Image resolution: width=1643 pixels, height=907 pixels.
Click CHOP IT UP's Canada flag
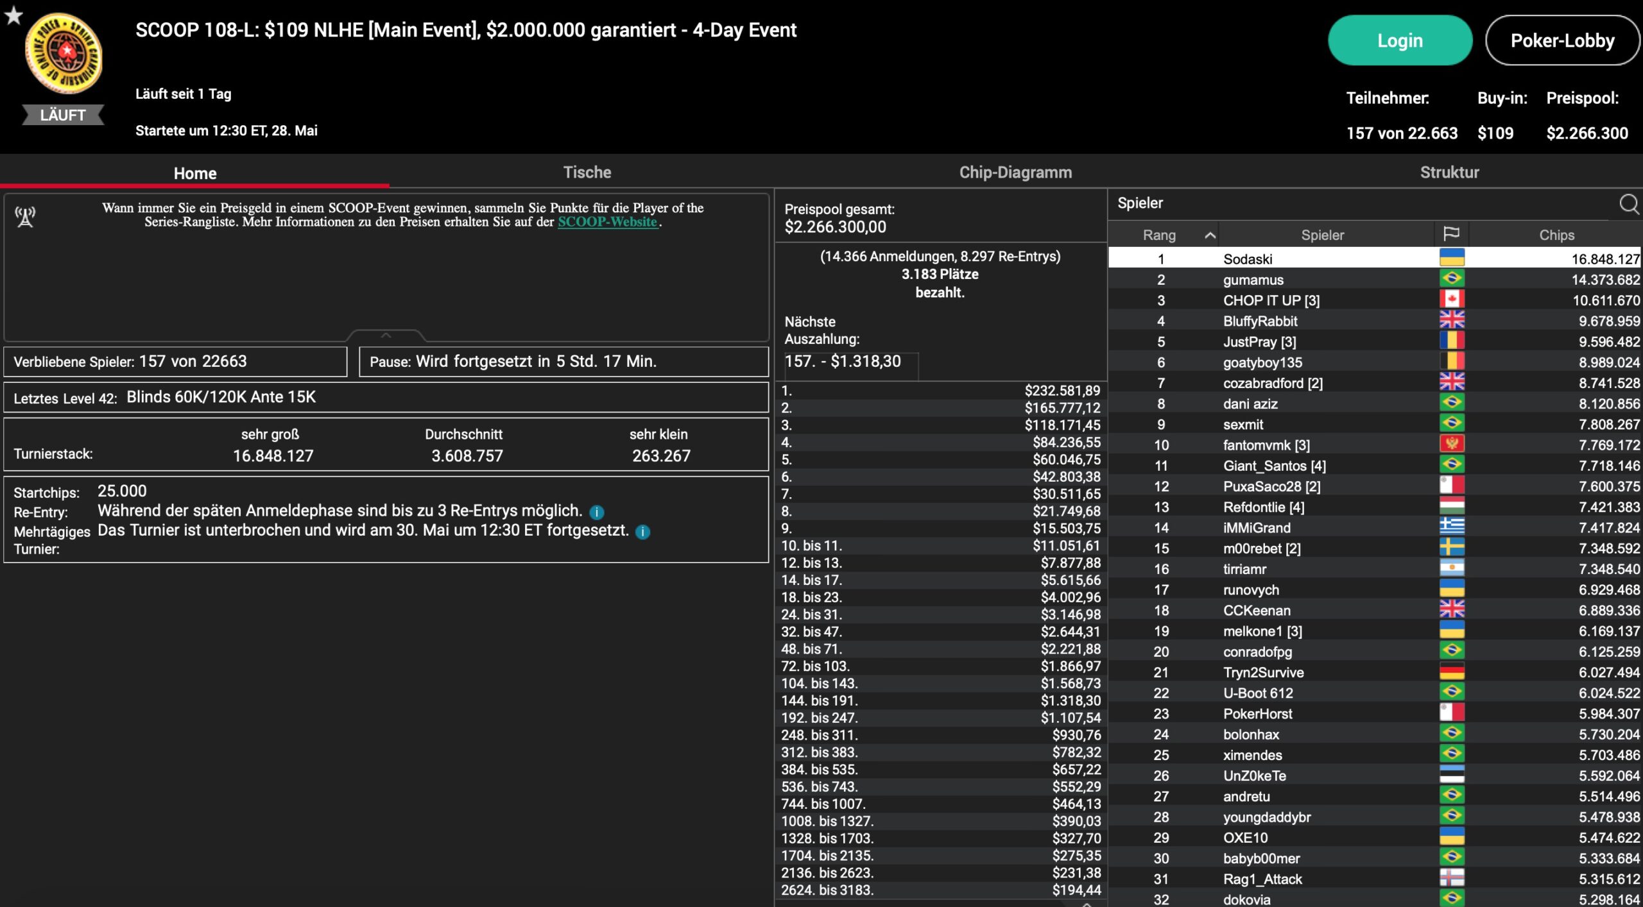[x=1452, y=300]
